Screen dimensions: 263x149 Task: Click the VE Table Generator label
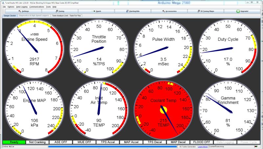[187, 147]
